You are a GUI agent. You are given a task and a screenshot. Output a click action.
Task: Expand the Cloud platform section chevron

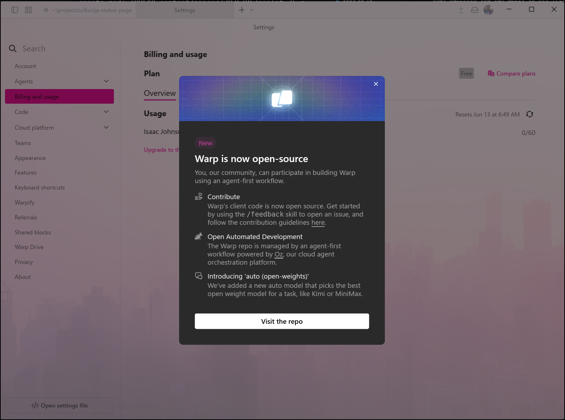[106, 128]
